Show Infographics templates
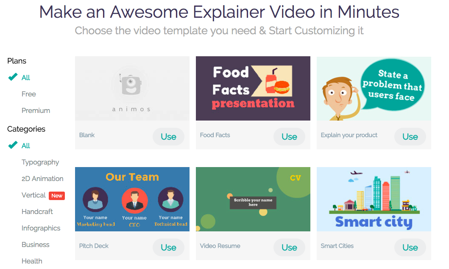 (x=41, y=228)
